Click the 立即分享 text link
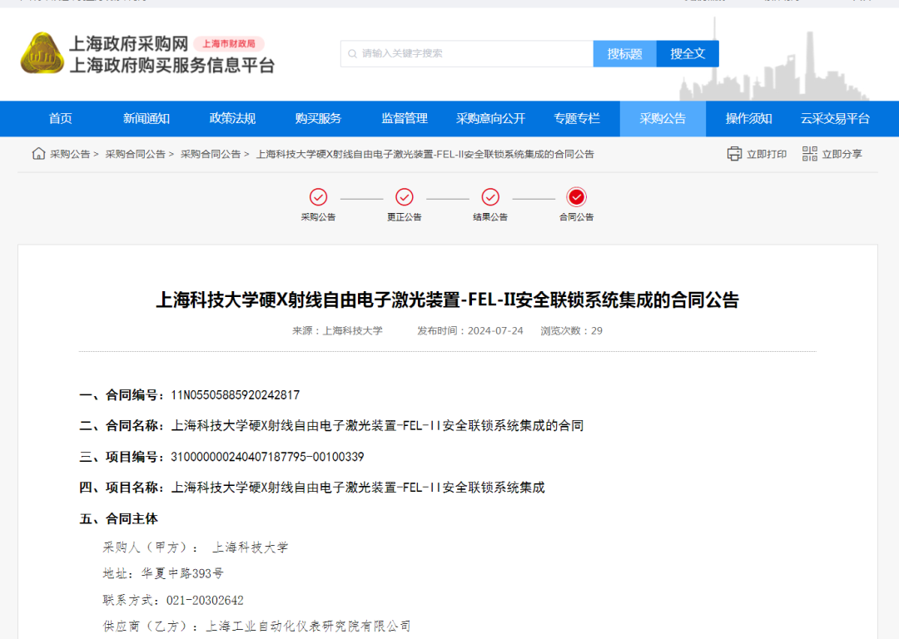 pos(842,154)
